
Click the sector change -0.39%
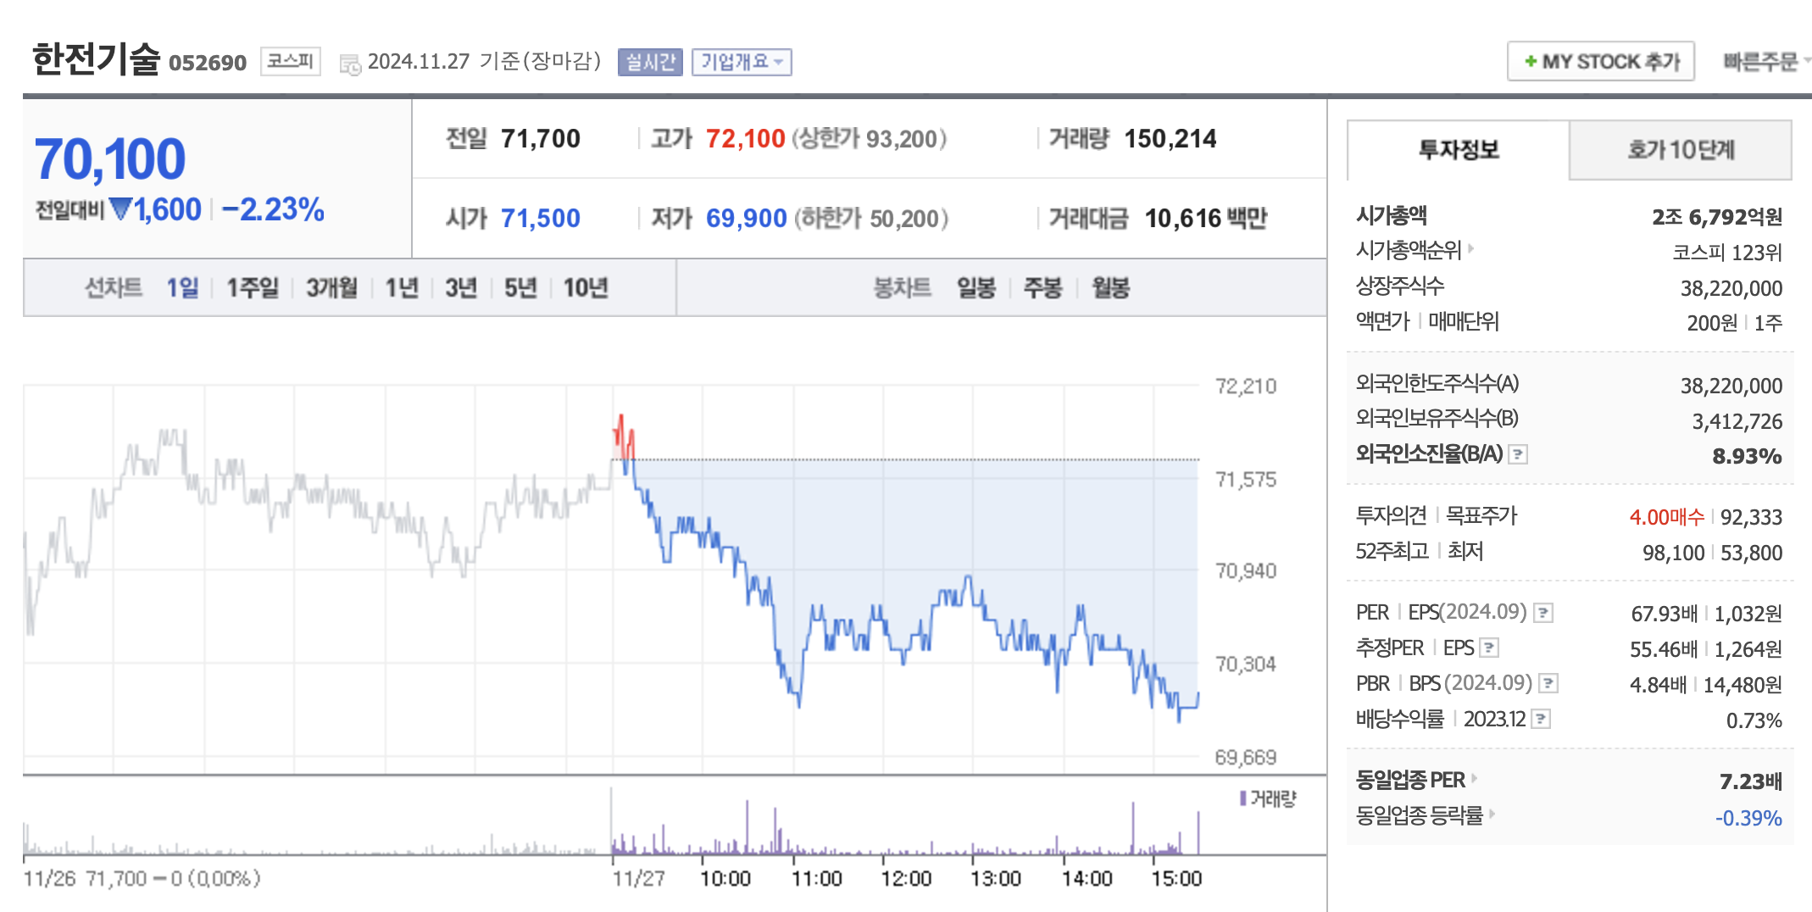pos(1748,818)
